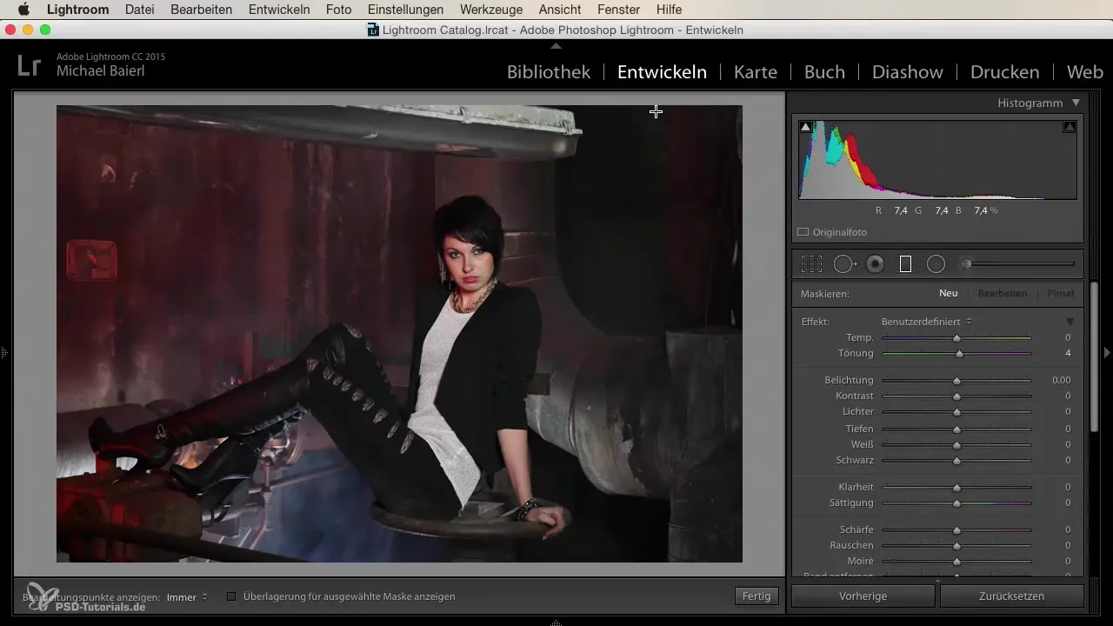This screenshot has width=1113, height=626.
Task: Click the Schärfe slider handle
Action: pyautogui.click(x=956, y=530)
